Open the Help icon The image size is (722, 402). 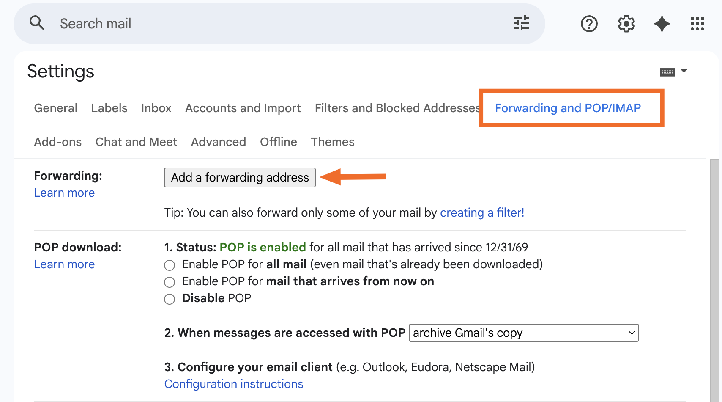(x=589, y=24)
